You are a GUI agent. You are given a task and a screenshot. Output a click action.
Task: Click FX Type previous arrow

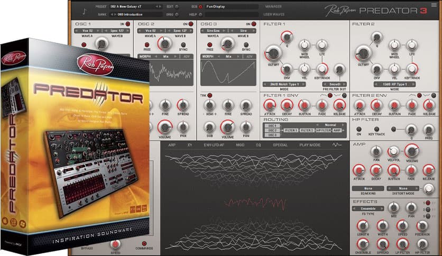click(354, 208)
